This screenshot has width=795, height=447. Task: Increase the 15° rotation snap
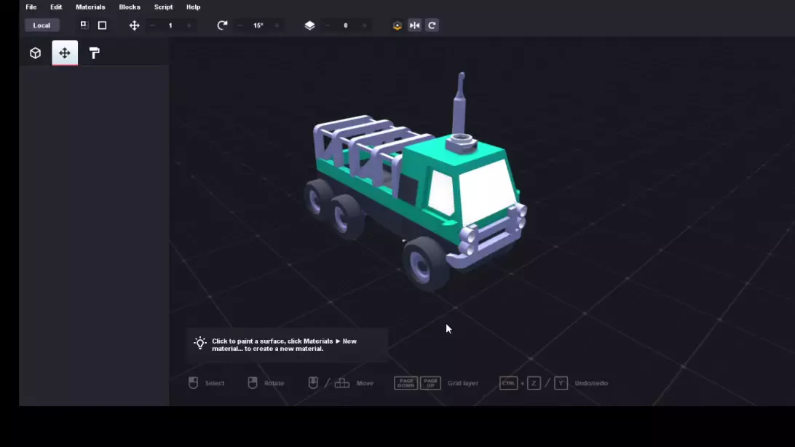click(277, 25)
